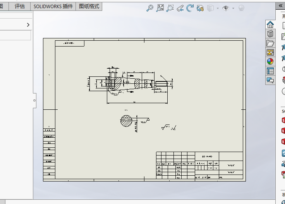Screen dimensions: 285x204
Task: Open the SOLIDWORKS Resources home tab
Action: (270, 24)
